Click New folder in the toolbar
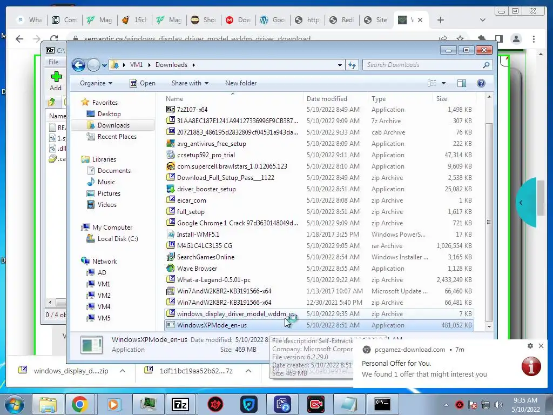This screenshot has width=553, height=415. tap(241, 83)
